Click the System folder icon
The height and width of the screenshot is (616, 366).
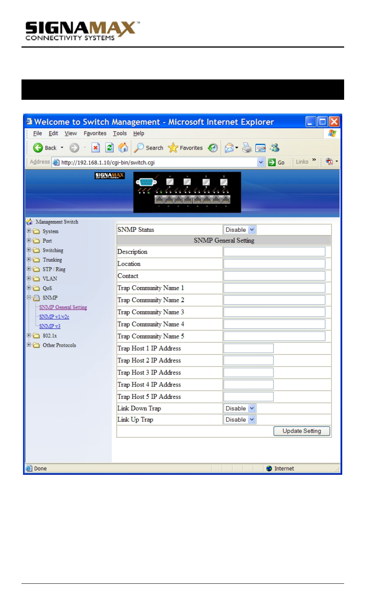(x=36, y=231)
